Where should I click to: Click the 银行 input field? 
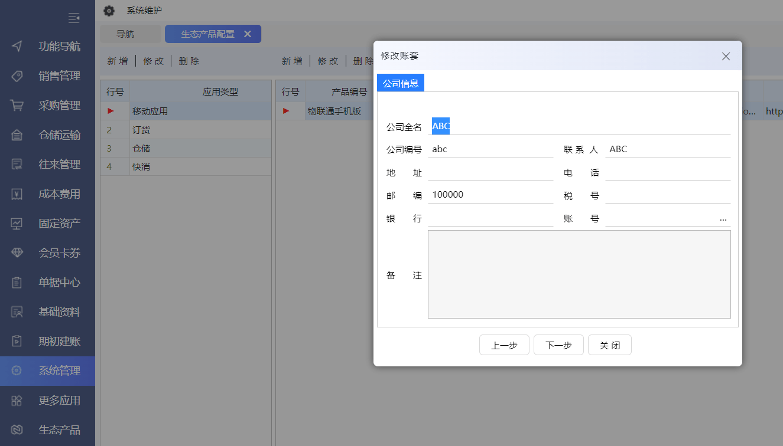click(x=490, y=218)
